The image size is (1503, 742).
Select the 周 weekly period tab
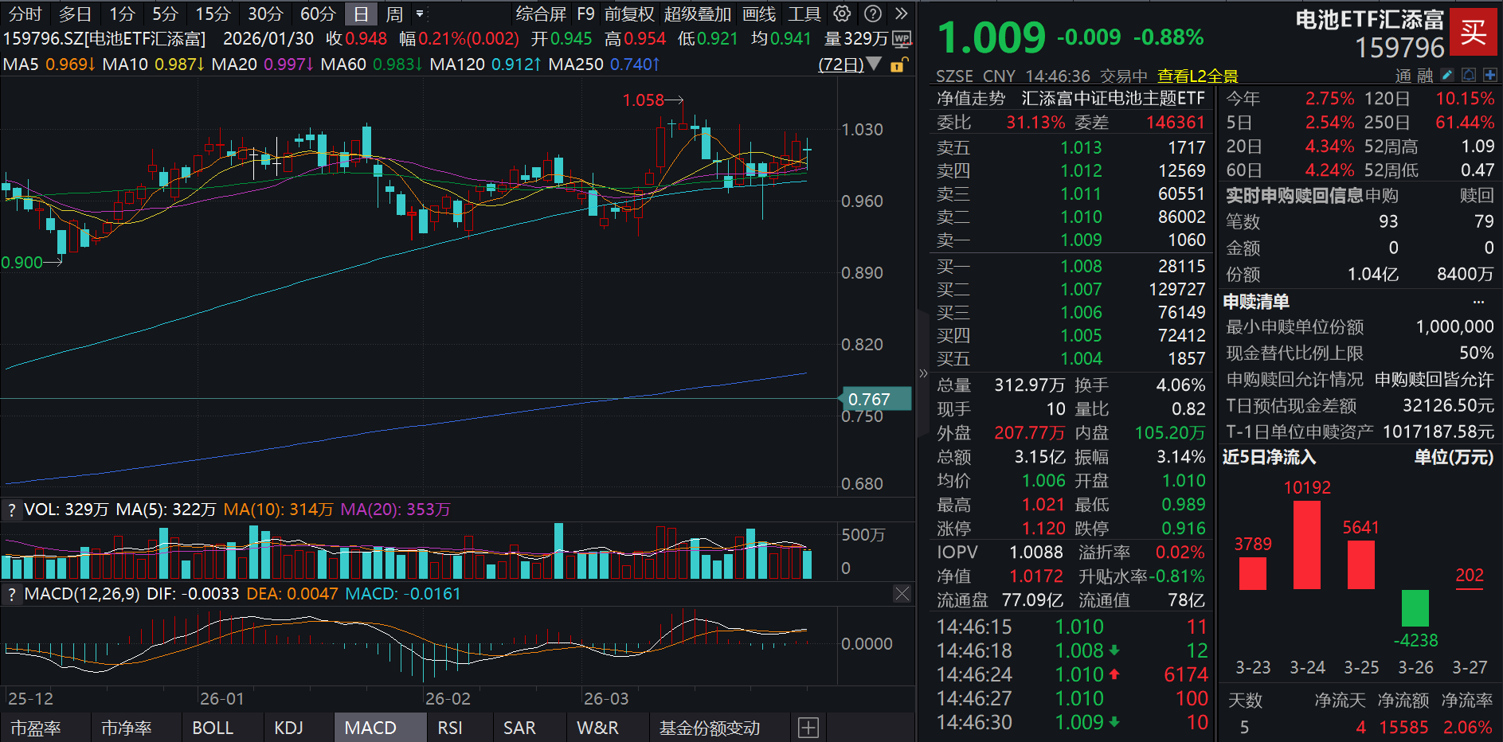(x=394, y=14)
